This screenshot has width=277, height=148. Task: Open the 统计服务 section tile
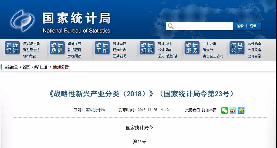[192, 48]
